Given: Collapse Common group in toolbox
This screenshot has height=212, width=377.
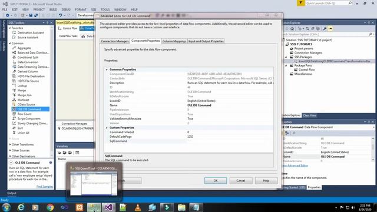Looking at the screenshot, I should [x=10, y=43].
